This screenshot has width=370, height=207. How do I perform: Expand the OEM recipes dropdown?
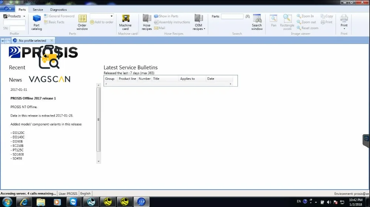tap(199, 23)
